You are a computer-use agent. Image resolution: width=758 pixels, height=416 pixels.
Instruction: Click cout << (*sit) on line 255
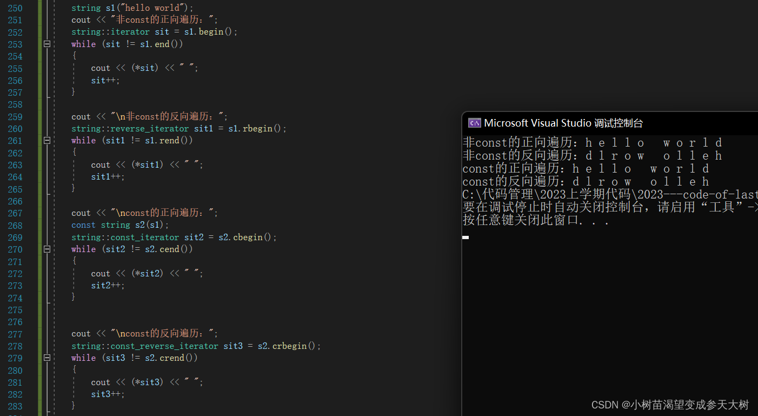tap(125, 68)
